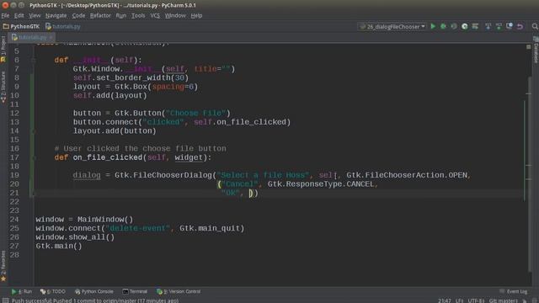Open the Project tool window sidebar tab
The width and height of the screenshot is (539, 303).
[x=3, y=50]
